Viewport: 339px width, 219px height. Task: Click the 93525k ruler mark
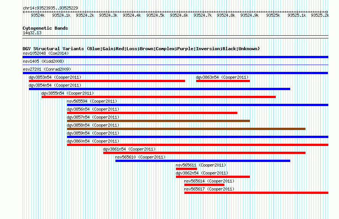(273, 15)
